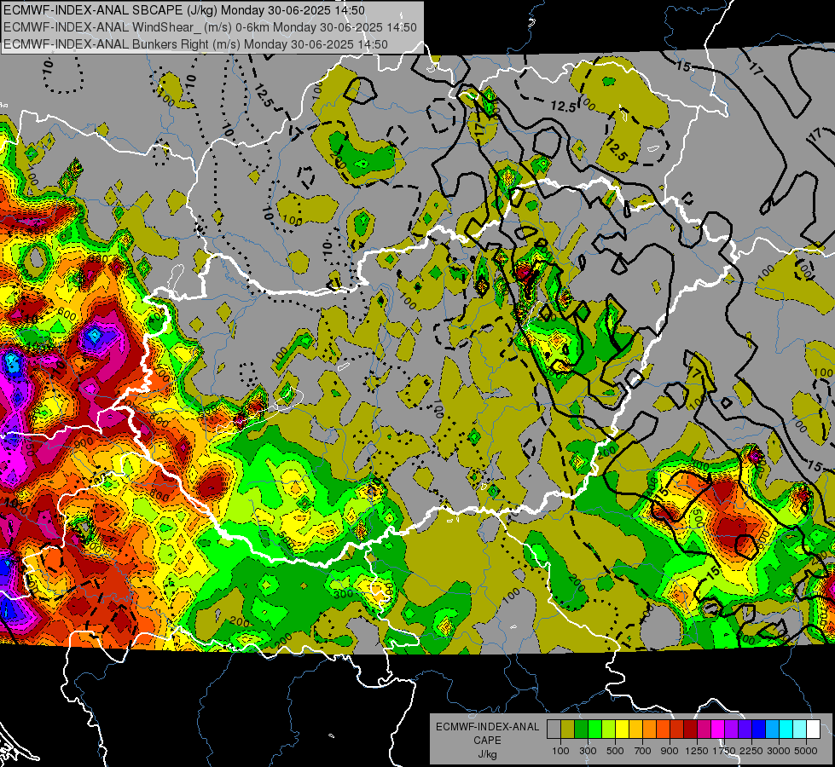Click the dark maroon legend swatch

690,730
